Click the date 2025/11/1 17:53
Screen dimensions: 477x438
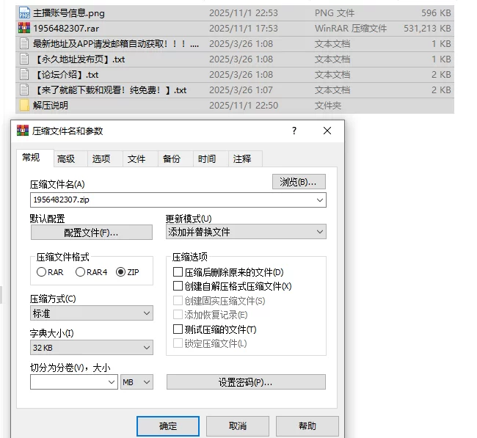point(244,29)
